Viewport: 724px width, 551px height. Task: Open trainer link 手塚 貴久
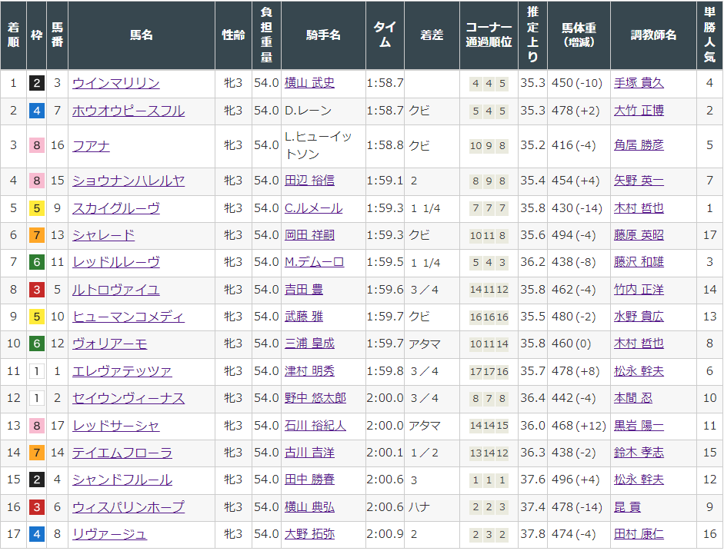(x=639, y=83)
